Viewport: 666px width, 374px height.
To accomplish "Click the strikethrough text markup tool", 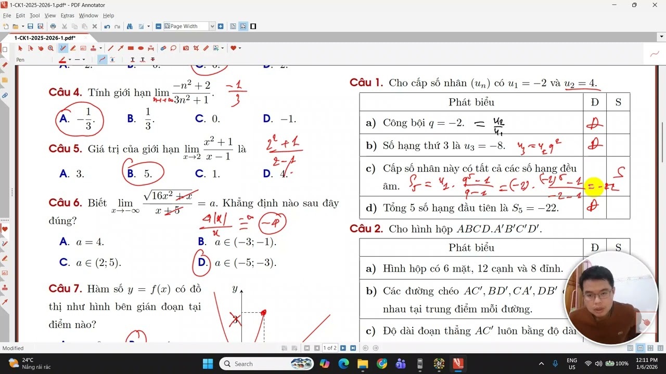I will pos(153,59).
